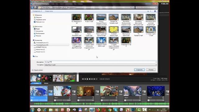
Task: Change view using the view mode icon
Action: (x=148, y=11)
